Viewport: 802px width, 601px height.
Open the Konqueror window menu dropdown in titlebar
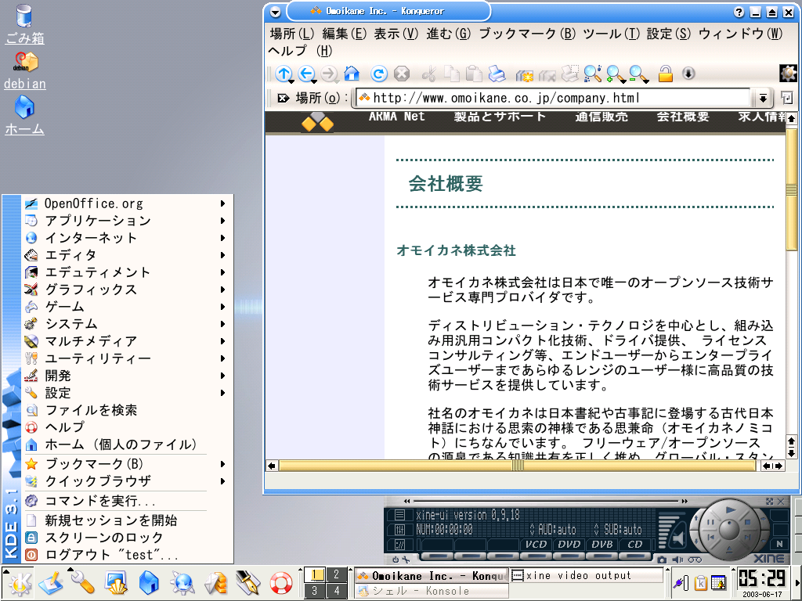(x=275, y=11)
